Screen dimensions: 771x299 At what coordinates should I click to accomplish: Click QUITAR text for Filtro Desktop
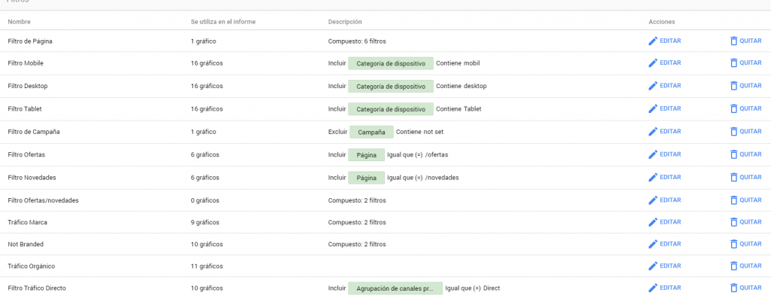pyautogui.click(x=751, y=86)
